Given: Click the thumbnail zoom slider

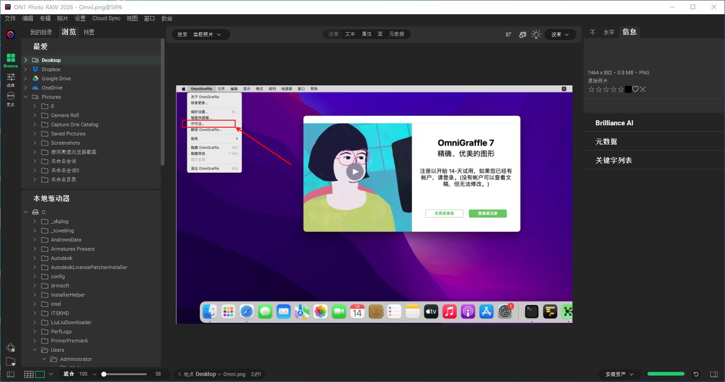Looking at the screenshot, I should 124,374.
